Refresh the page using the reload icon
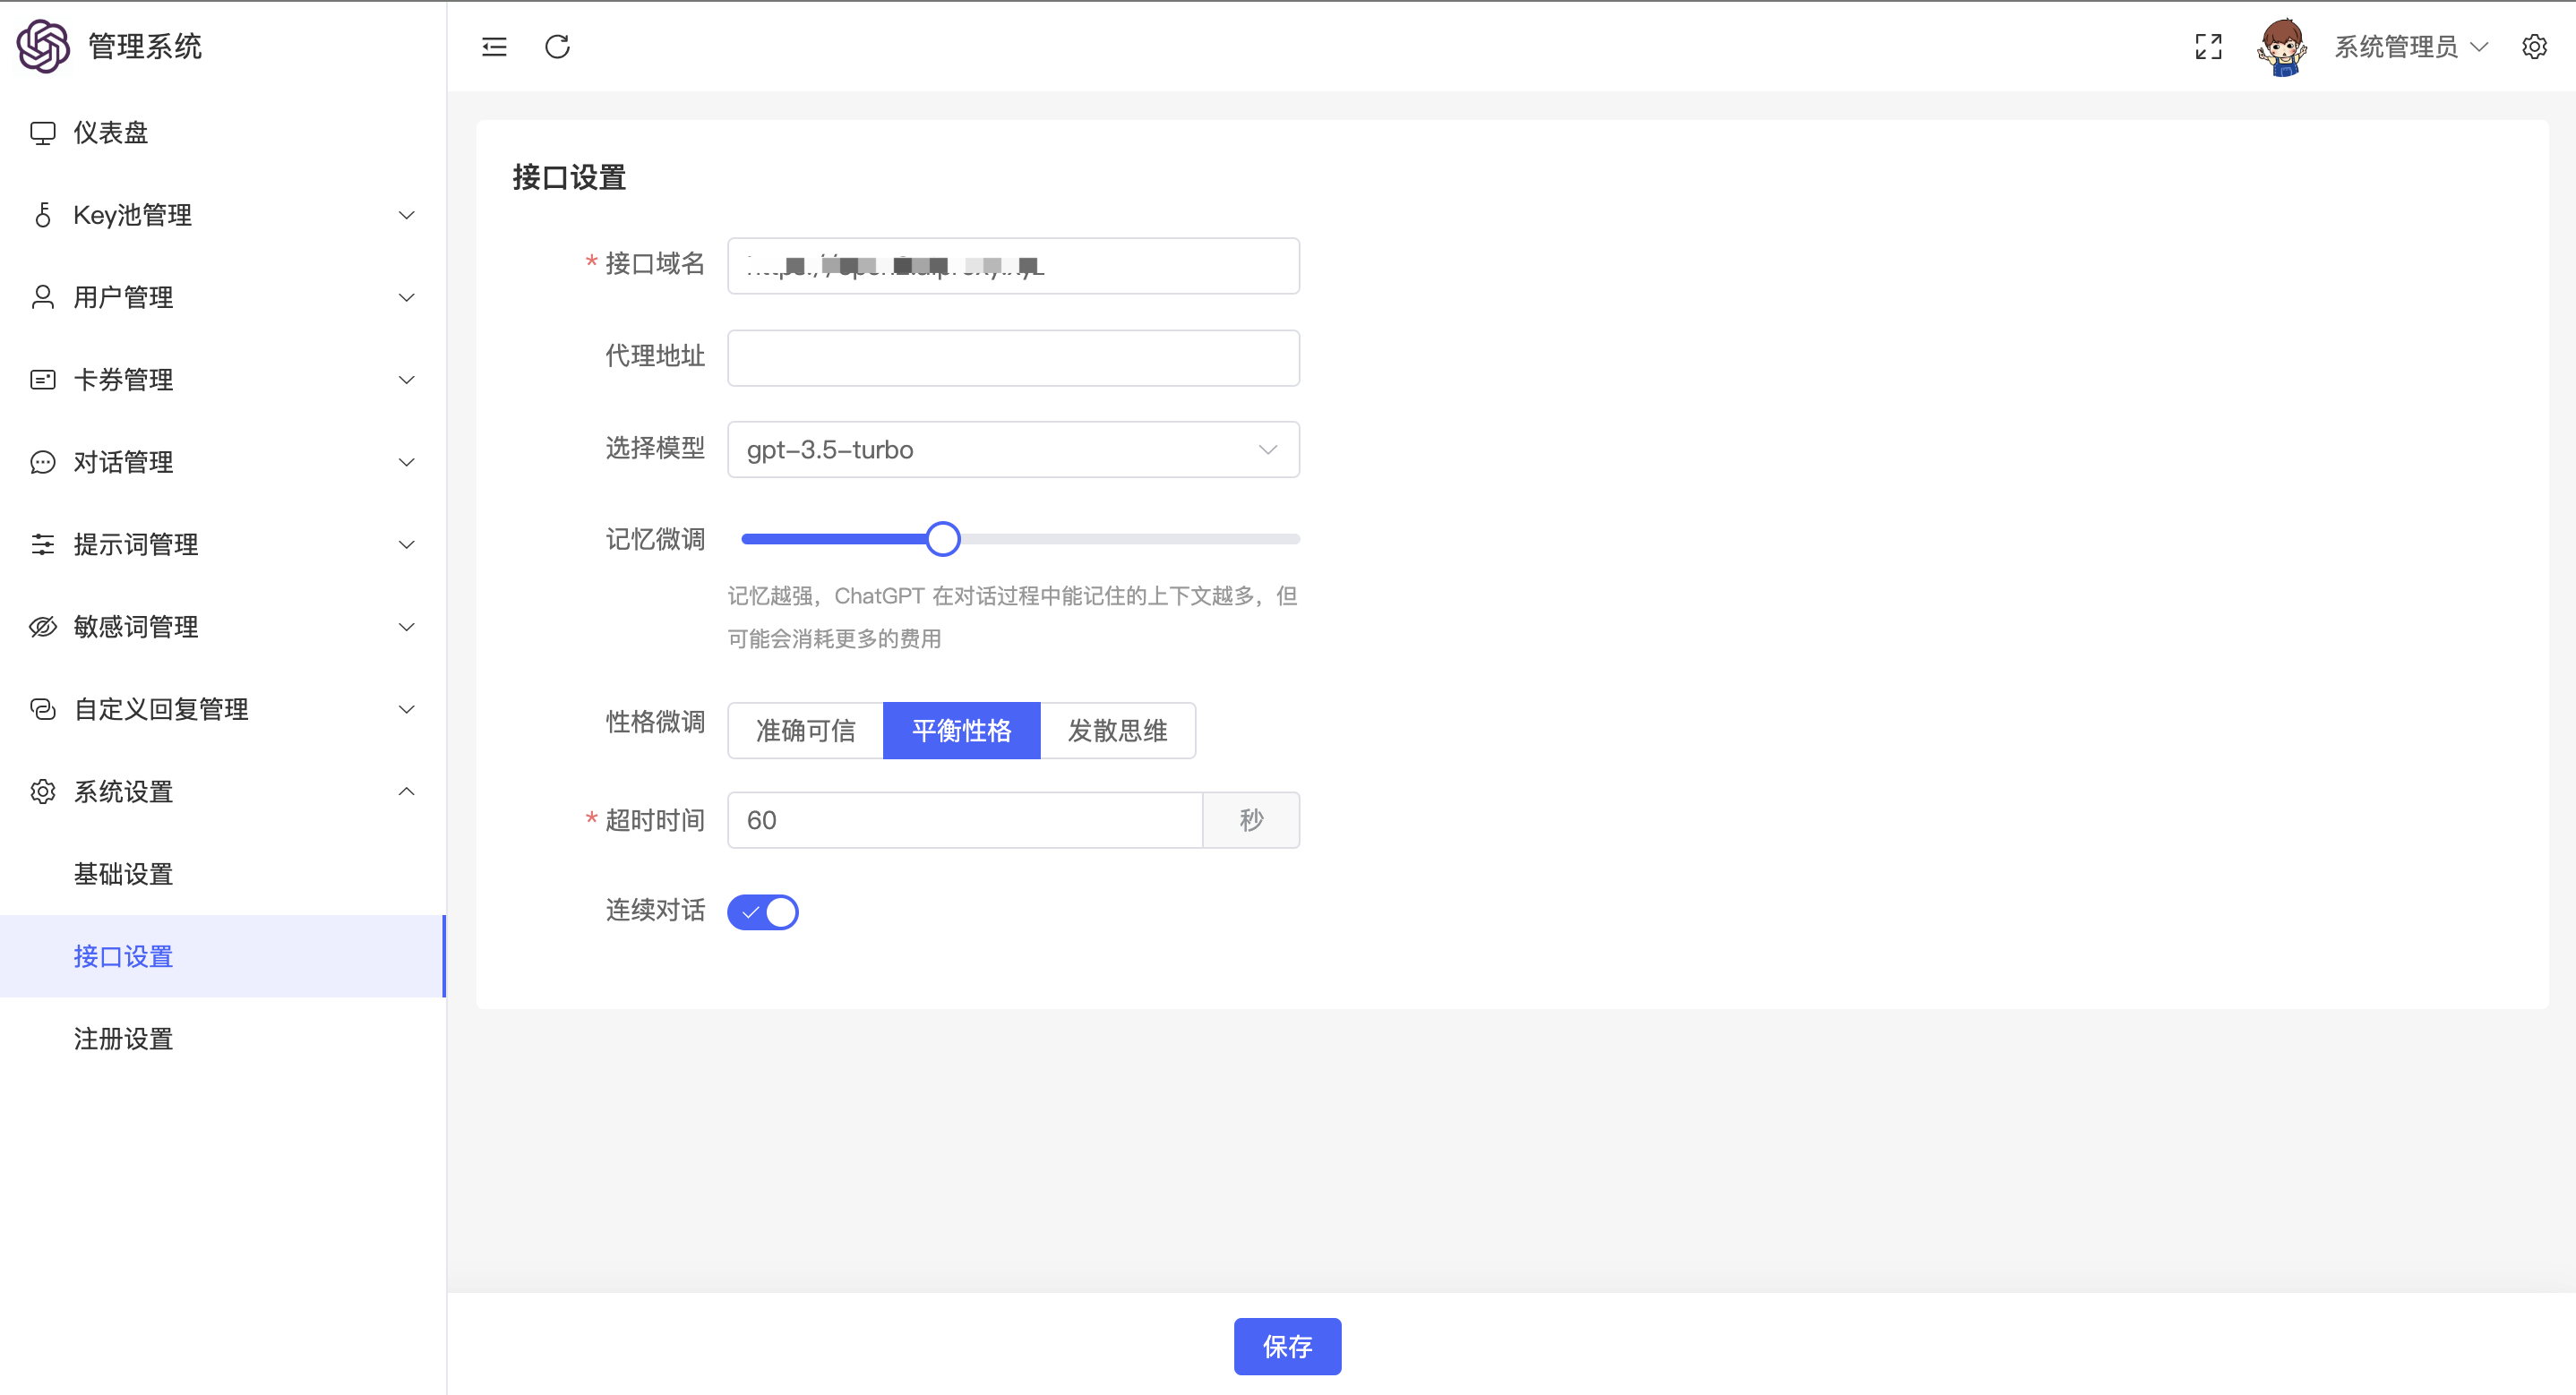The image size is (2576, 1395). click(x=557, y=47)
